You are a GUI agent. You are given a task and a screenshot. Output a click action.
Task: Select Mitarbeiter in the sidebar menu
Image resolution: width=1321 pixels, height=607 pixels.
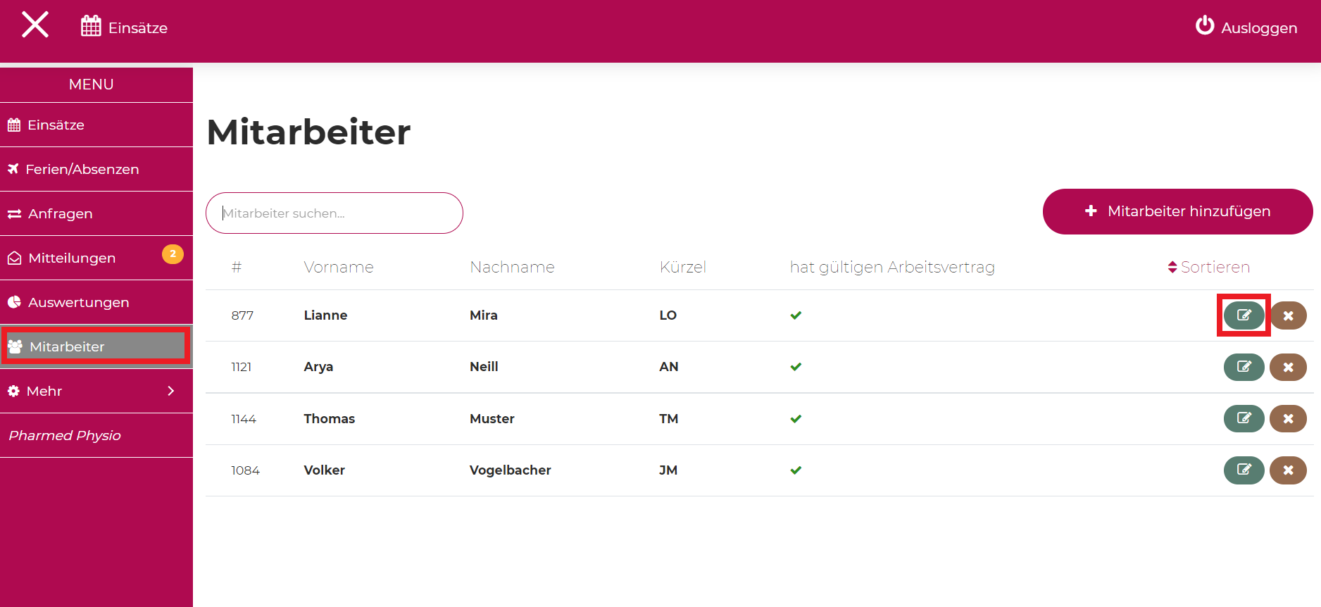(67, 346)
